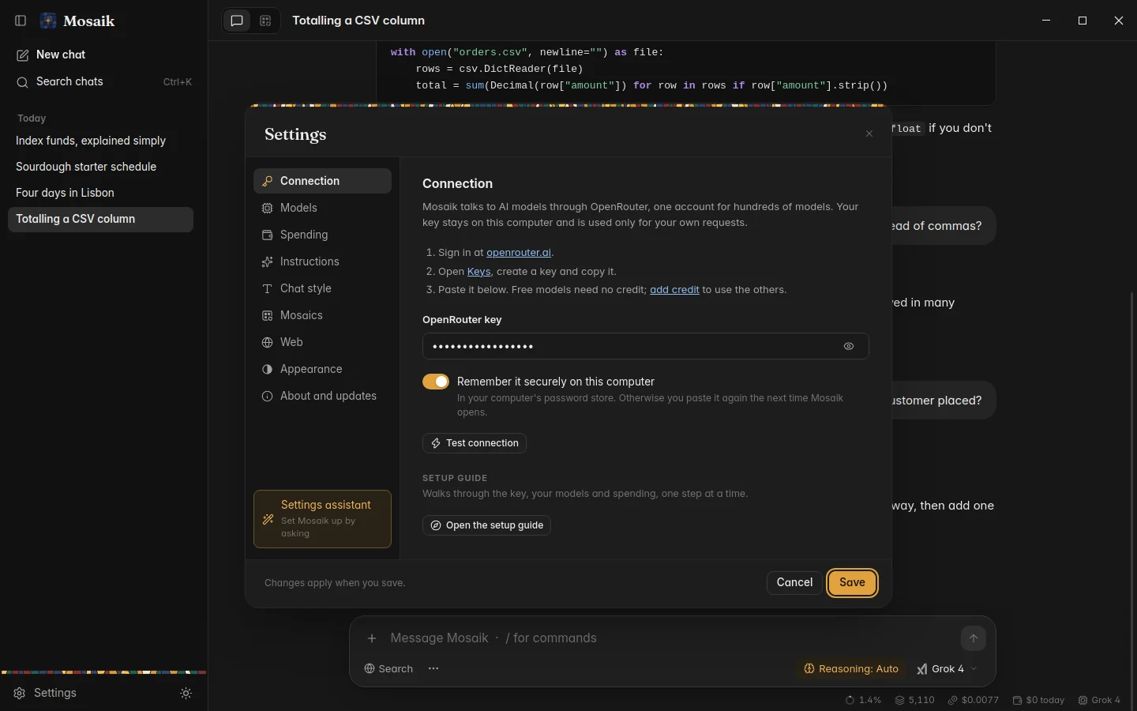1137x711 pixels.
Task: Open the Mosaics settings tab
Action: pyautogui.click(x=322, y=315)
